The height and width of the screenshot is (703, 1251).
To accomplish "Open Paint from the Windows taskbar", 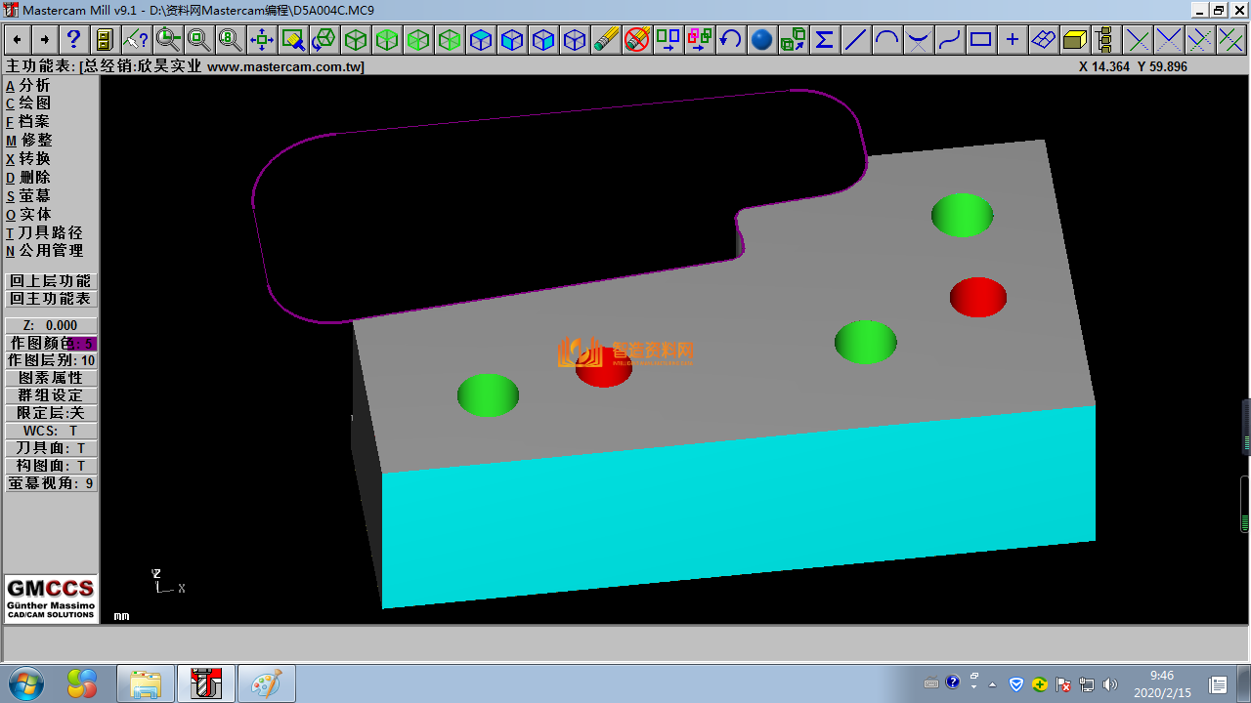I will pos(266,683).
